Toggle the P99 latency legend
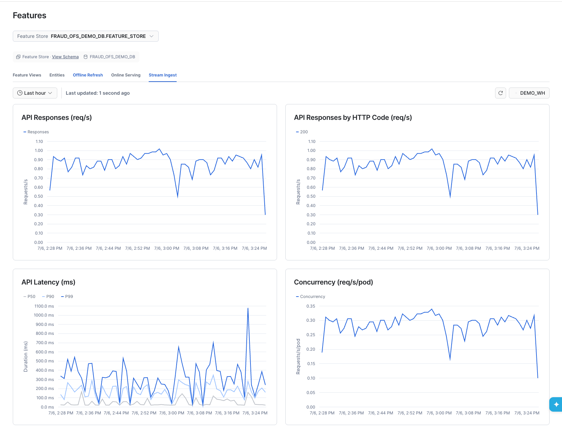Screen dimensions: 562x433 [x=67, y=297]
